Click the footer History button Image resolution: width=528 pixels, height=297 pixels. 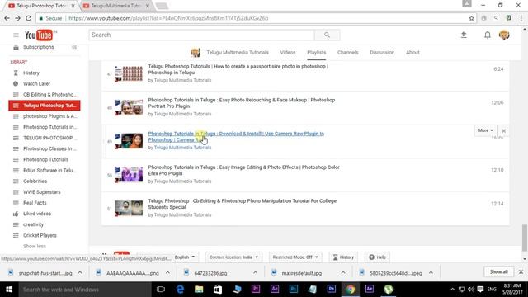343,257
